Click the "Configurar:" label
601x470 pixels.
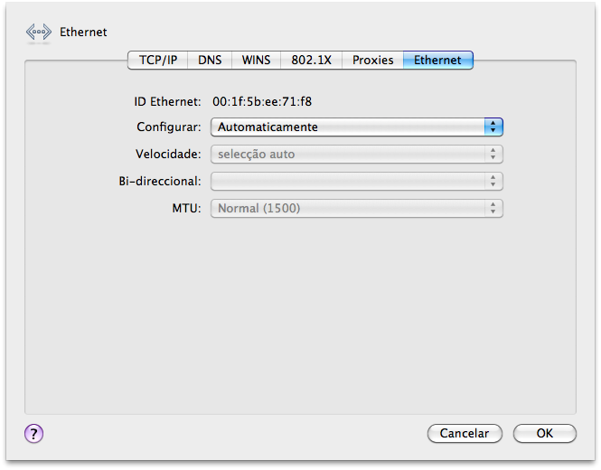[169, 127]
